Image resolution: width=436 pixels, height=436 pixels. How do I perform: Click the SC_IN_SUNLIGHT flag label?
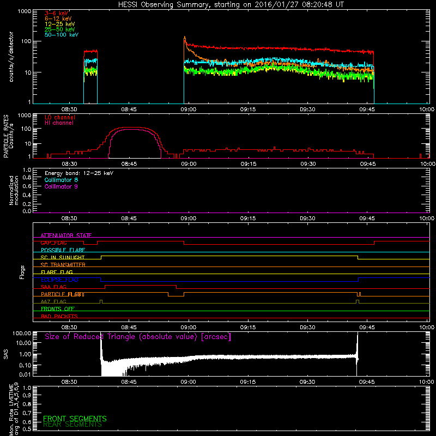(x=63, y=257)
